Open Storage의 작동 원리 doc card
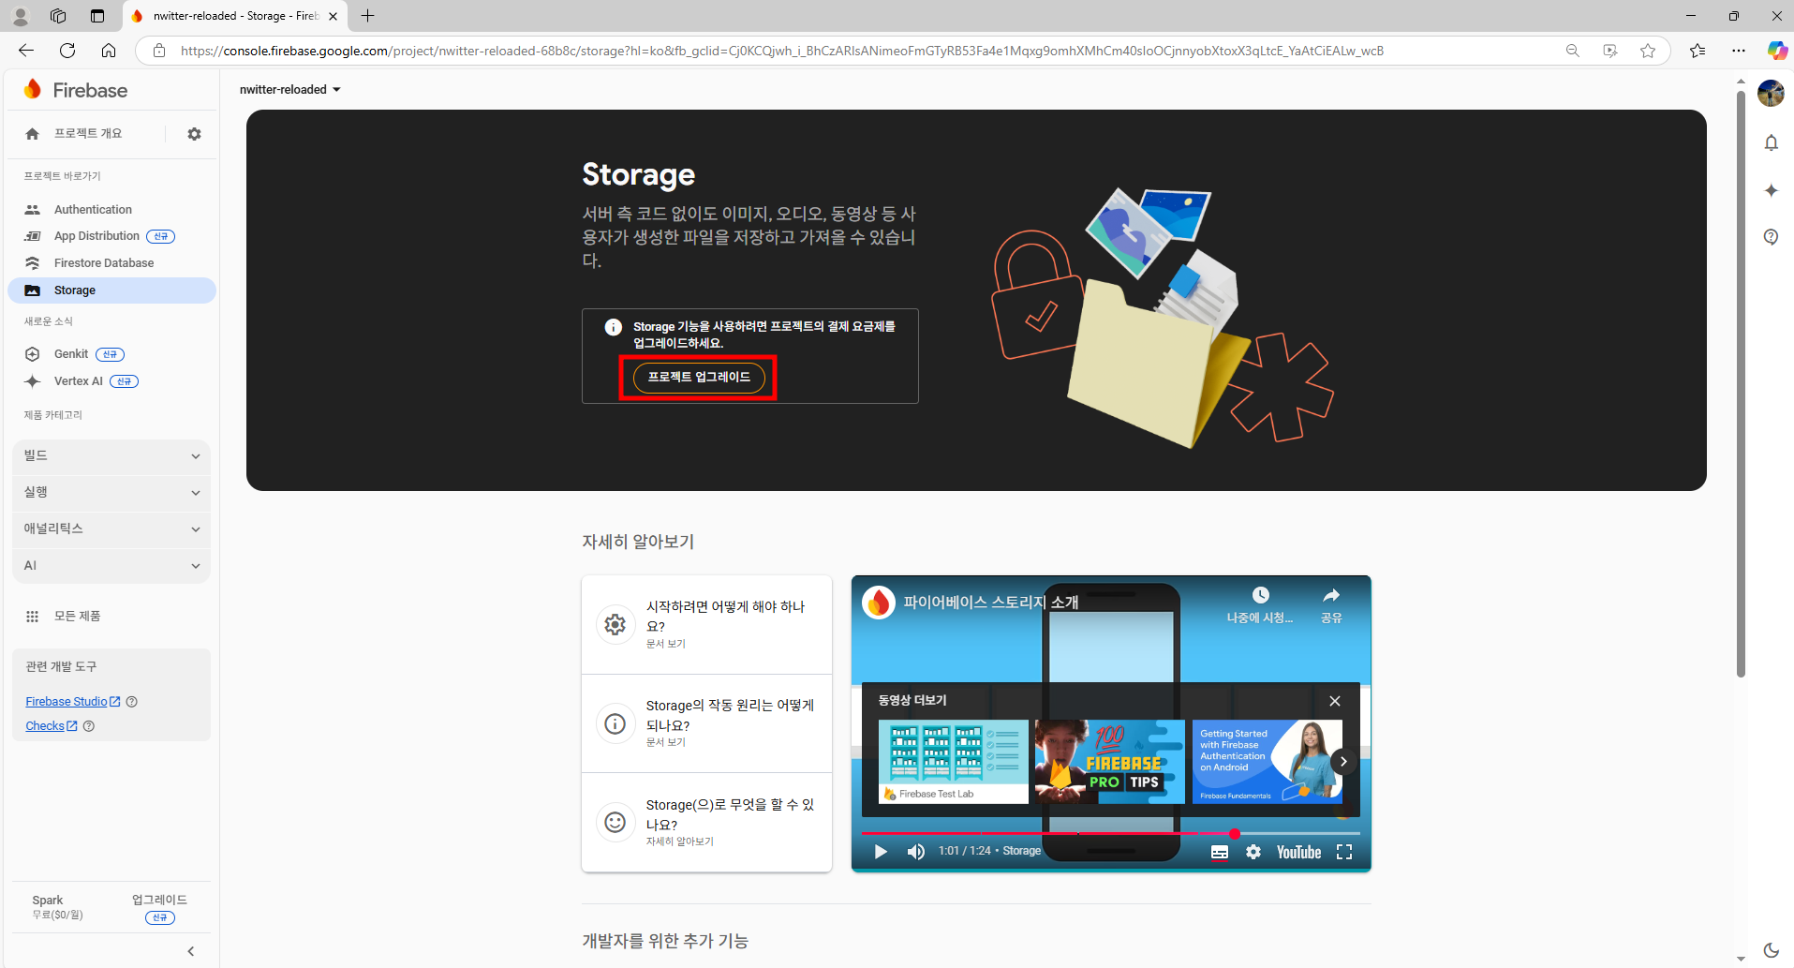 pyautogui.click(x=706, y=723)
